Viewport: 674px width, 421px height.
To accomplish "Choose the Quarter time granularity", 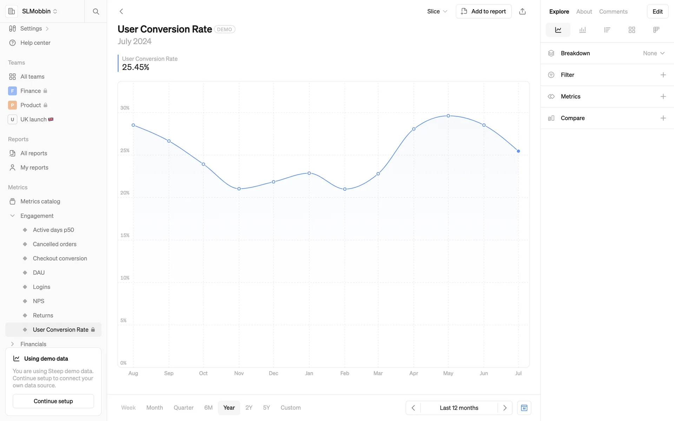I will pyautogui.click(x=183, y=408).
